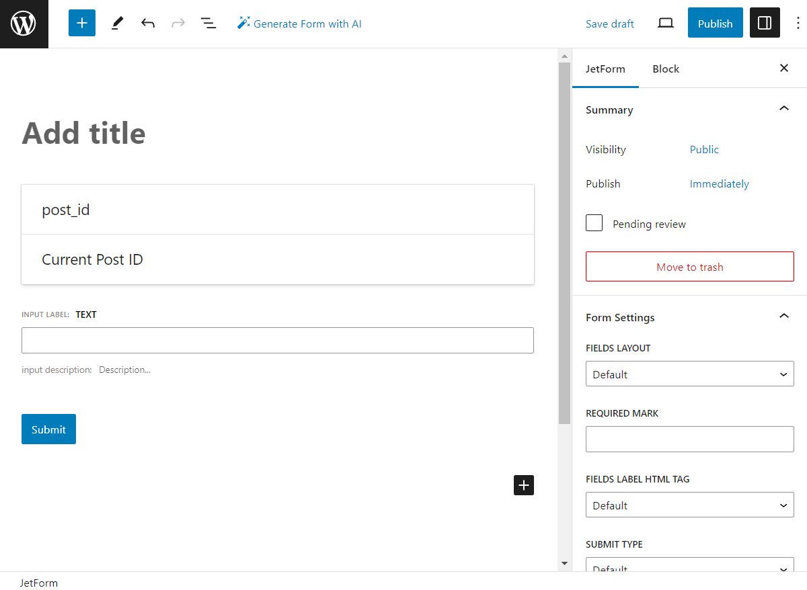Image resolution: width=807 pixels, height=590 pixels.
Task: Open the Fields Layout dropdown
Action: coord(689,374)
